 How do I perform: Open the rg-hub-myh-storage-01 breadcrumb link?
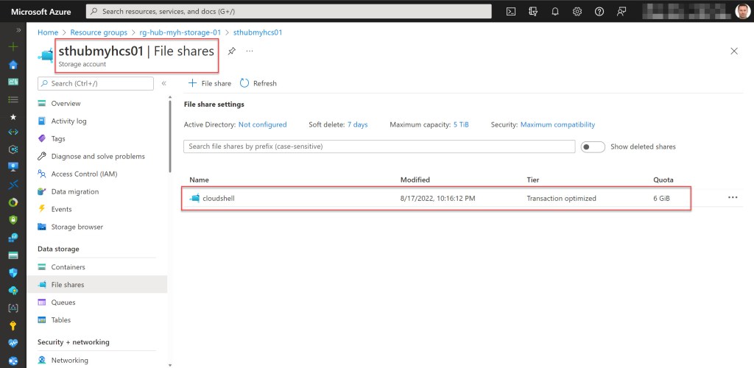[x=181, y=32]
